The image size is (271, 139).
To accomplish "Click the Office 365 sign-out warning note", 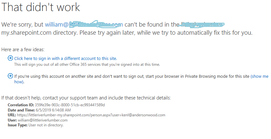I will click(x=87, y=64).
